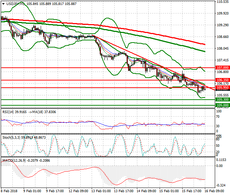Click the 109.290 value on price axis
230x195 pixels.
point(223,25)
